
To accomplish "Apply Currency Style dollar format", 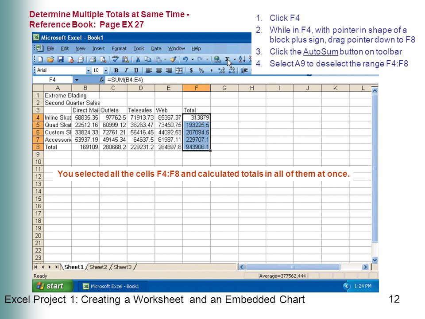I will coord(191,70).
